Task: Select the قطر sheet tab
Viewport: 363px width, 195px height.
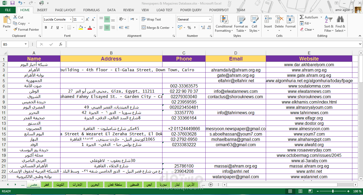Action: pos(46,185)
